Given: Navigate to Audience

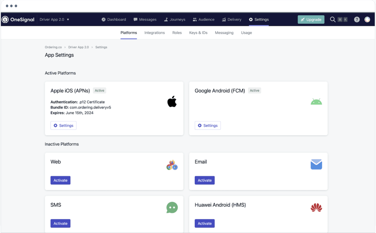Looking at the screenshot, I should [203, 20].
